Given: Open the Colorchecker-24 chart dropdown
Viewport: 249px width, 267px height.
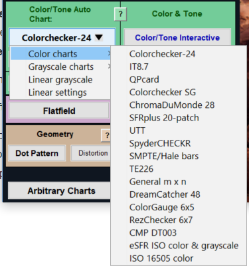Looking at the screenshot, I should (62, 37).
